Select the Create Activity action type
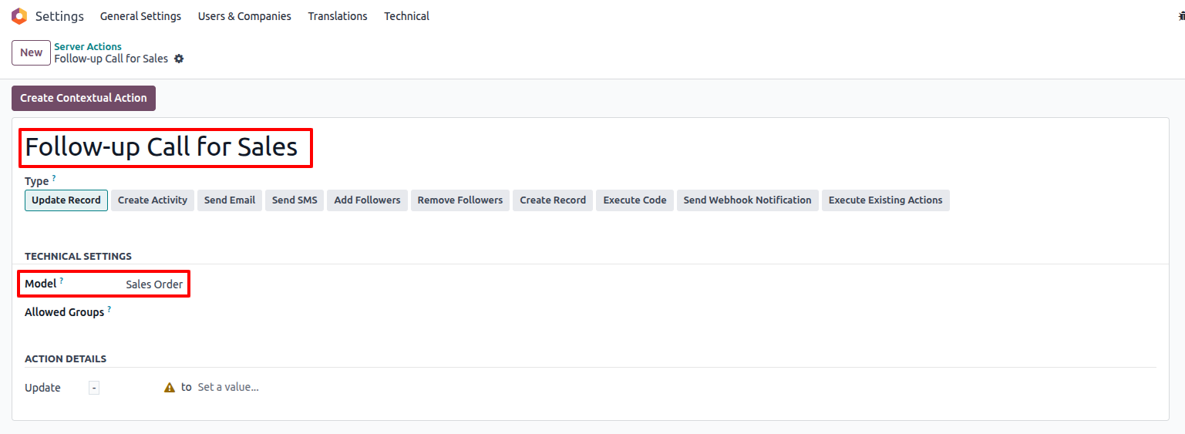Image resolution: width=1185 pixels, height=434 pixels. 153,200
